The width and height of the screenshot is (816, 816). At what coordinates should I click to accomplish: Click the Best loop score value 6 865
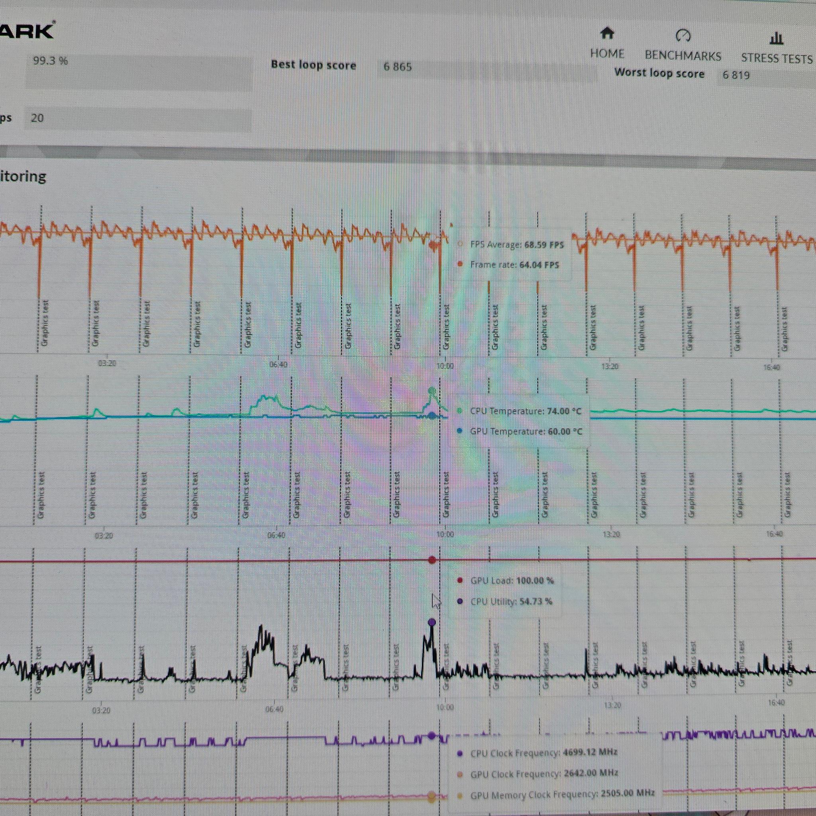pyautogui.click(x=397, y=67)
